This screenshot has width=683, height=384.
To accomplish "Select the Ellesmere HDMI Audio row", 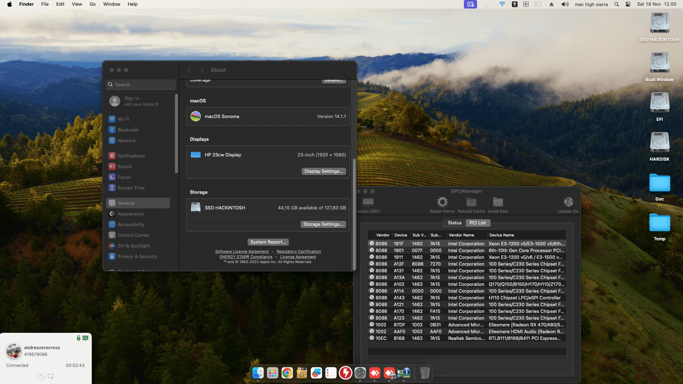I will coord(467,331).
